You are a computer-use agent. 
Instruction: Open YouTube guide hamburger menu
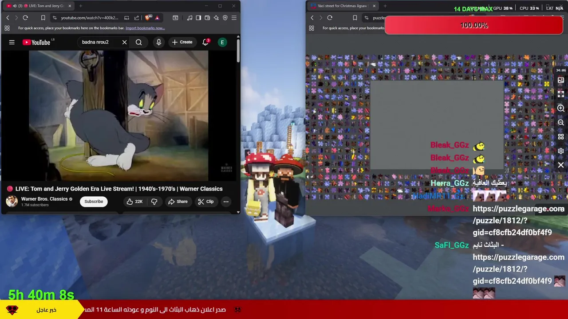[12, 42]
